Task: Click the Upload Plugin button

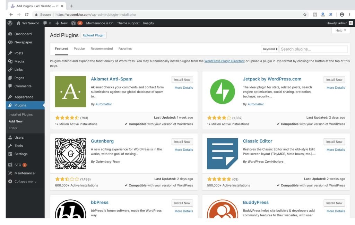Action: (94, 35)
